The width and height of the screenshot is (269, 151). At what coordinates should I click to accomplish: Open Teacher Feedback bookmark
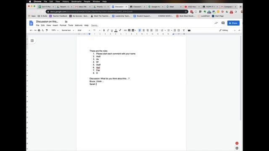tap(58, 16)
